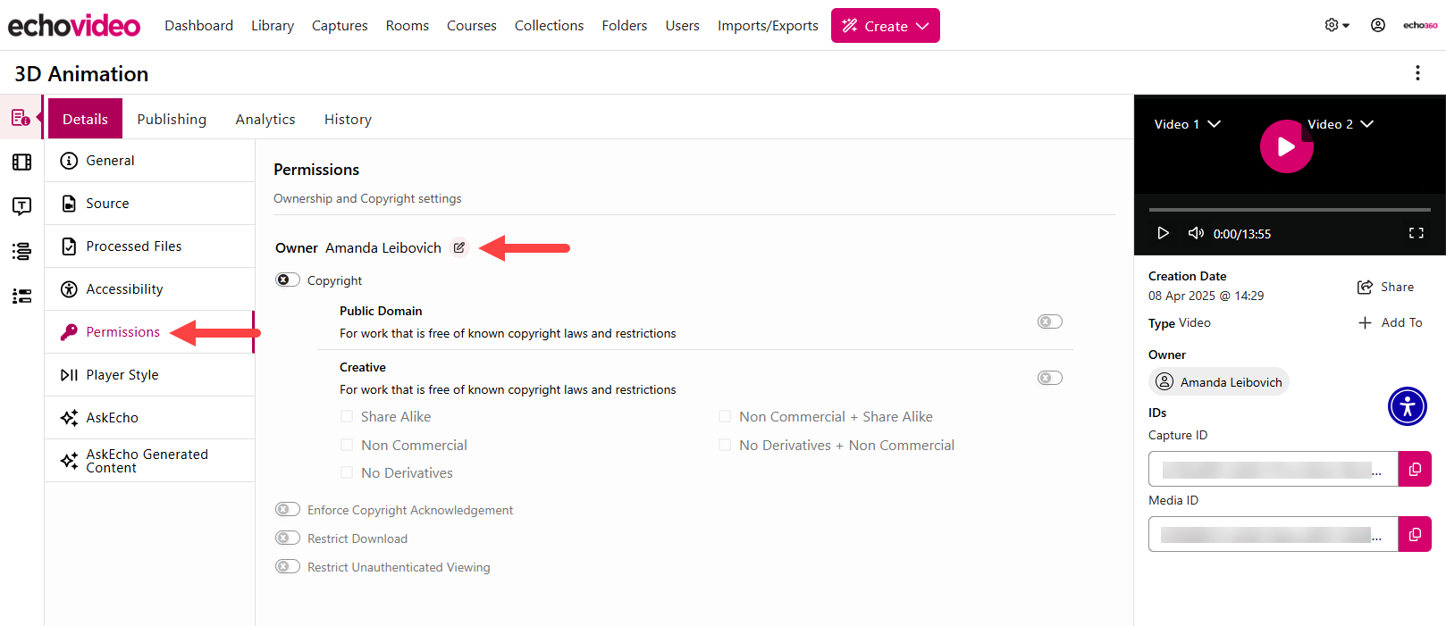The height and width of the screenshot is (626, 1446).
Task: Open the transcript sidebar icon
Action: (x=21, y=206)
